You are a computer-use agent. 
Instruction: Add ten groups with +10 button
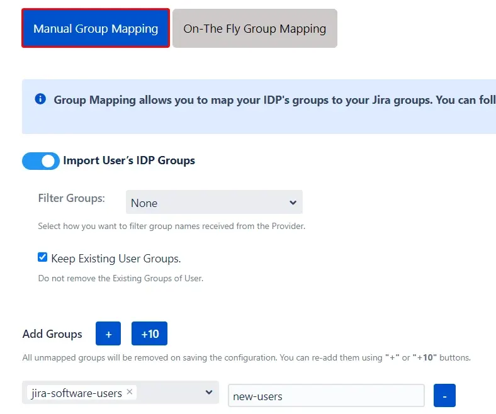pos(149,333)
